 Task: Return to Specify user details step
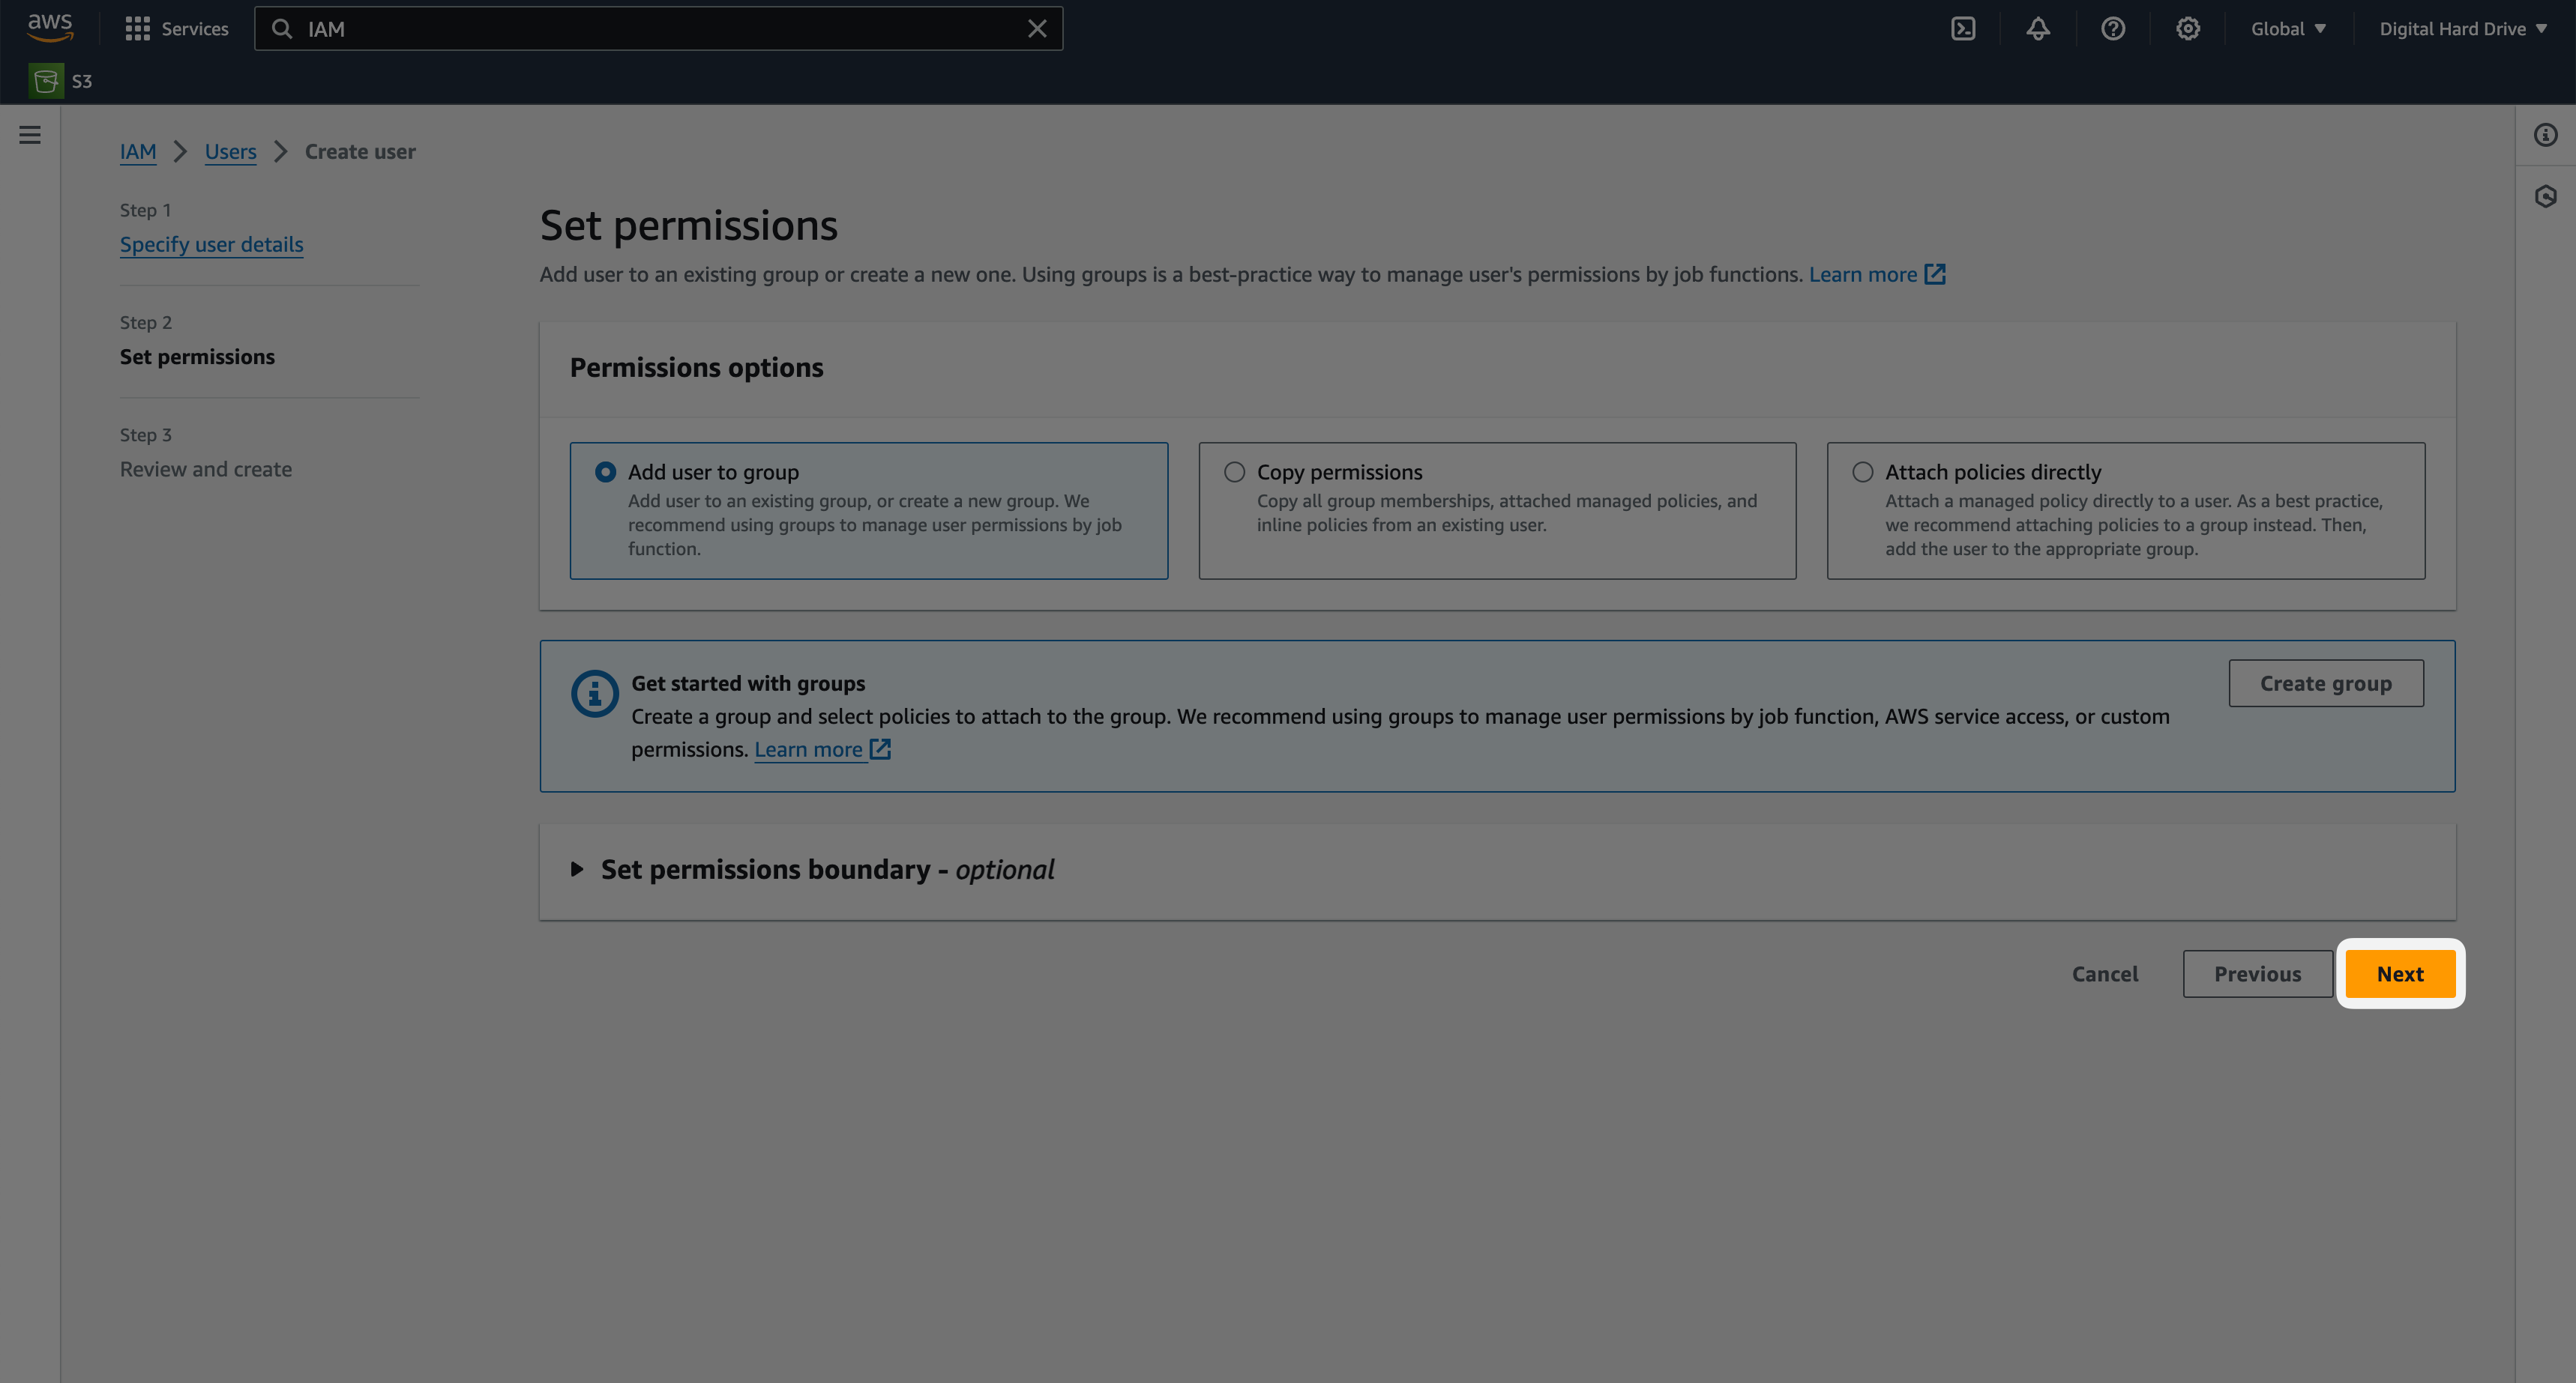(x=211, y=245)
